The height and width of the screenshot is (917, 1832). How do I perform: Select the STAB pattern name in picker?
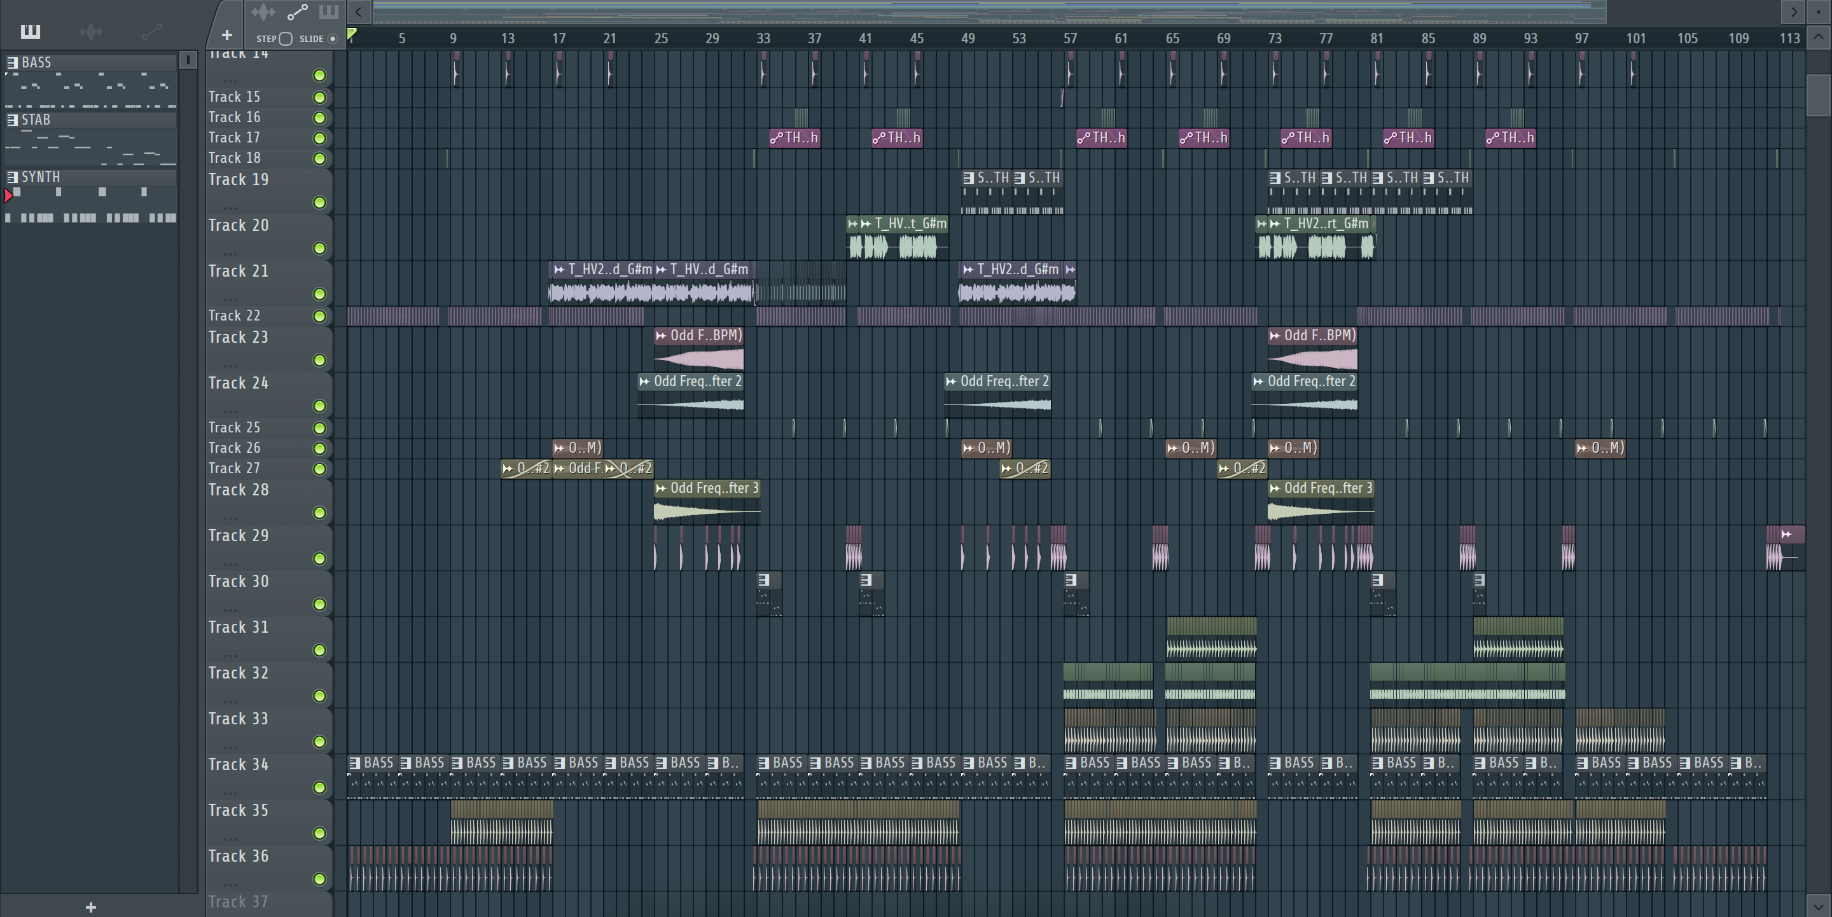(36, 120)
